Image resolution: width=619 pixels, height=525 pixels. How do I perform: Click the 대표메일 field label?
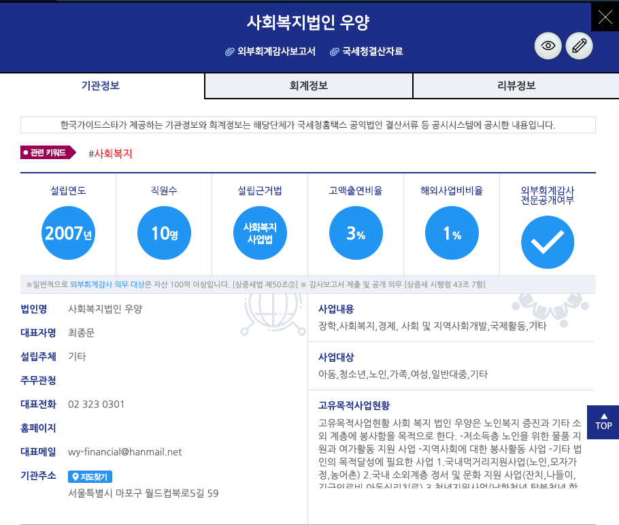pos(38,452)
